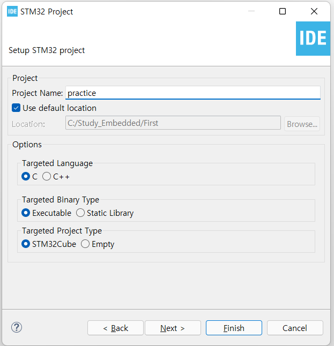
Task: Select C++ as targeted language
Action: point(47,177)
